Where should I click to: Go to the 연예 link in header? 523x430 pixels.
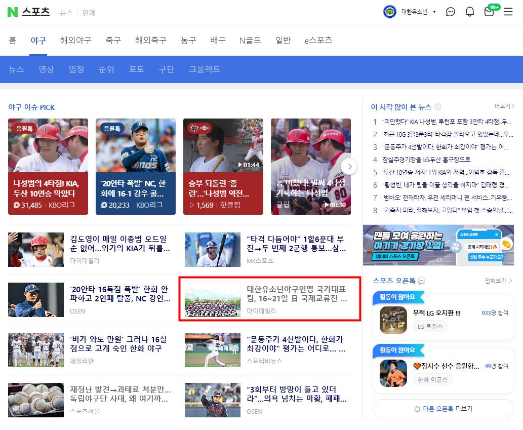(x=89, y=13)
